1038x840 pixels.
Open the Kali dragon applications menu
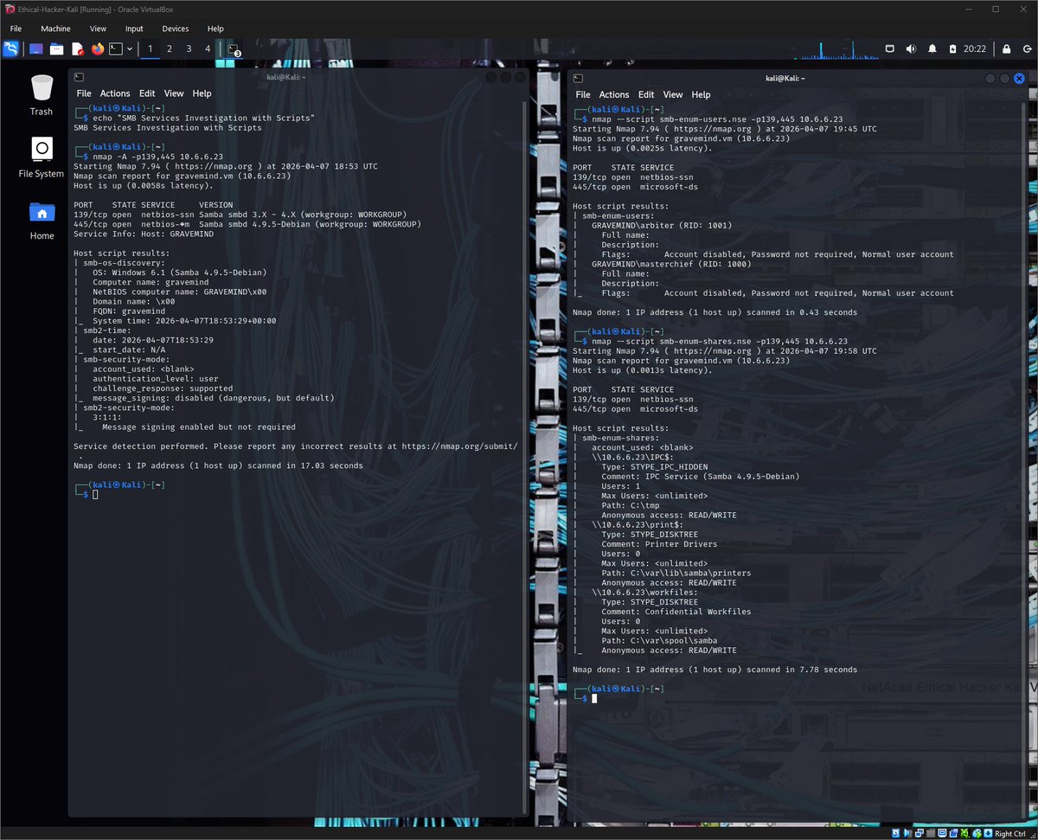click(10, 48)
